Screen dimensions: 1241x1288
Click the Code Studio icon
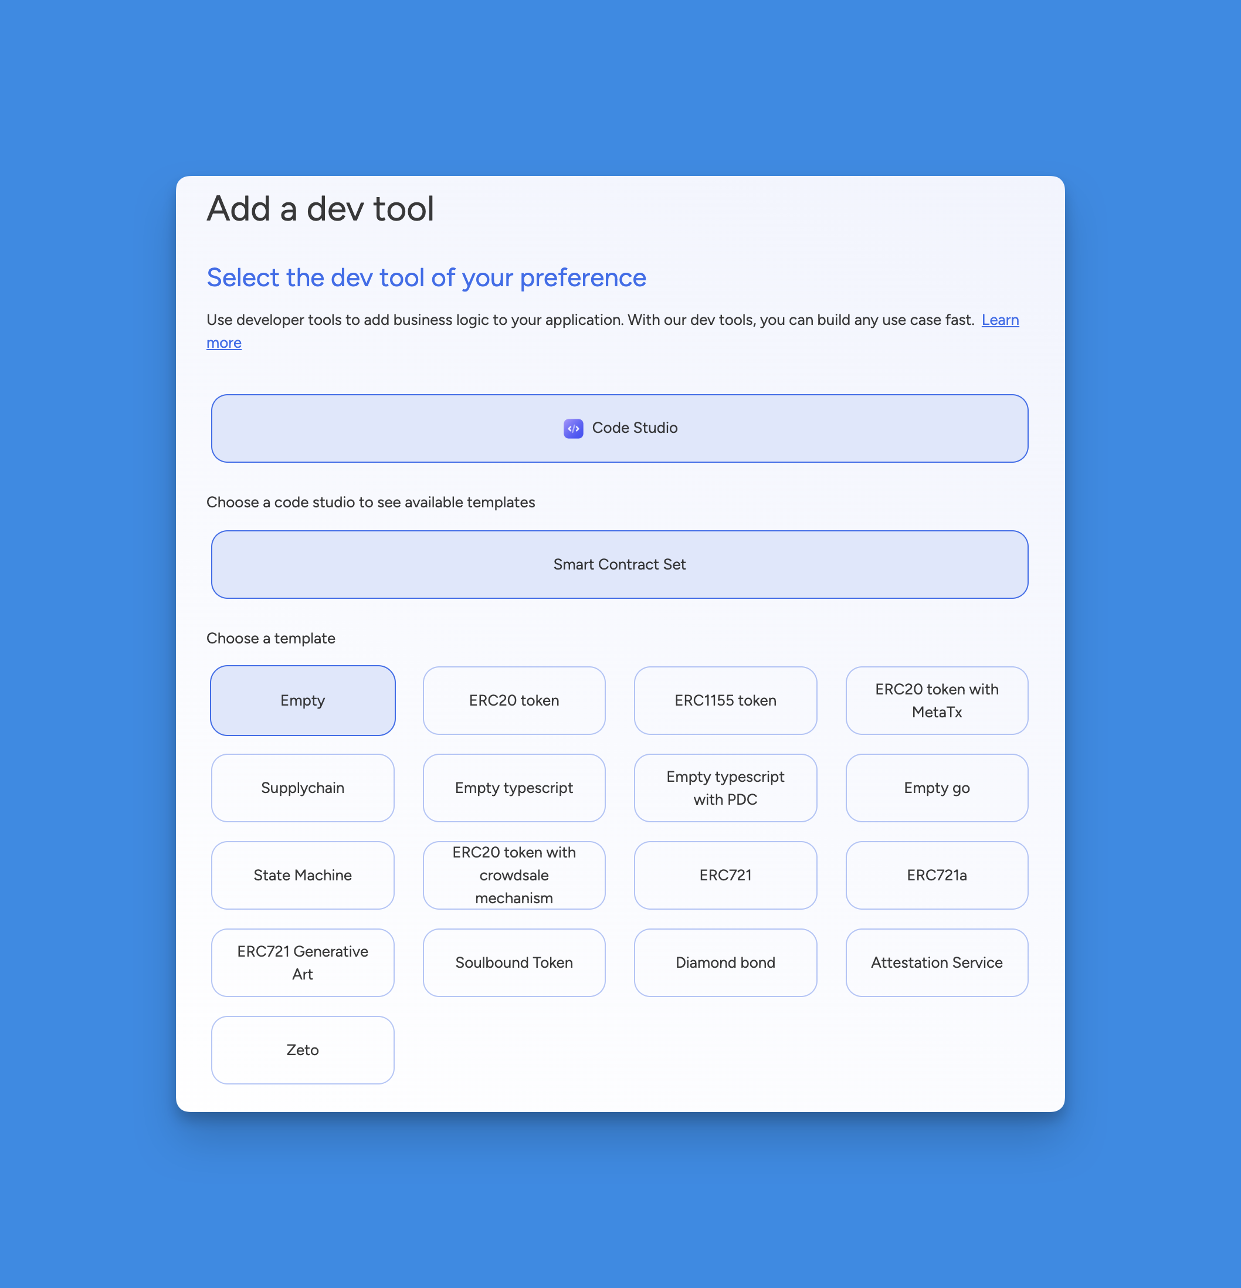point(573,428)
